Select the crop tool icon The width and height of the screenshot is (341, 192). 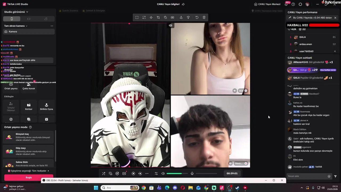158,17
